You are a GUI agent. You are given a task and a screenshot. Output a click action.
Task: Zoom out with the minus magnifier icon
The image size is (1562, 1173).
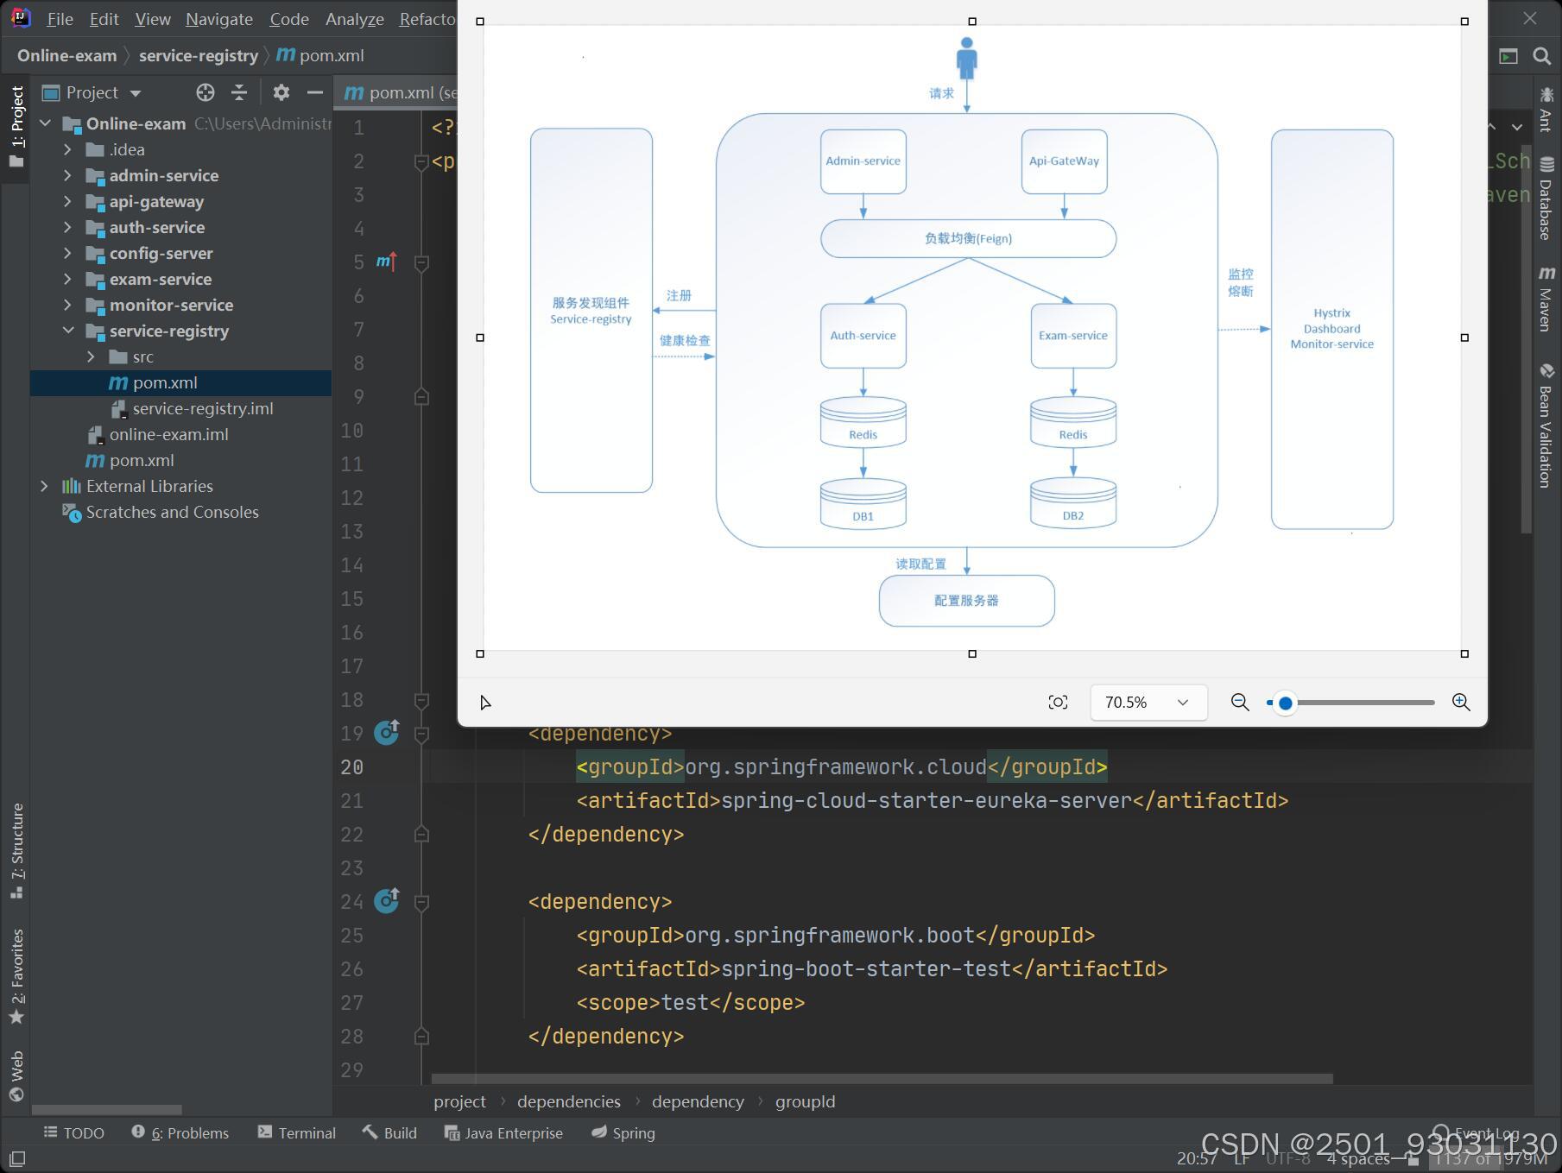point(1240,703)
